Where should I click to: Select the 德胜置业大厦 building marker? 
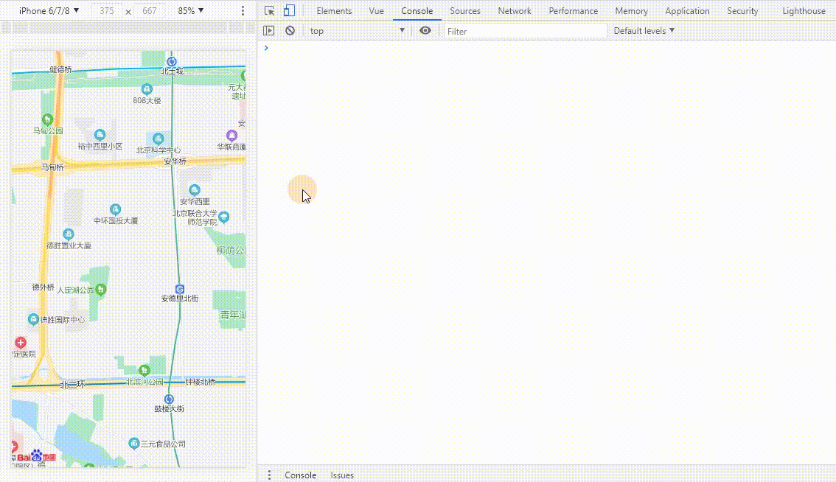(x=69, y=234)
